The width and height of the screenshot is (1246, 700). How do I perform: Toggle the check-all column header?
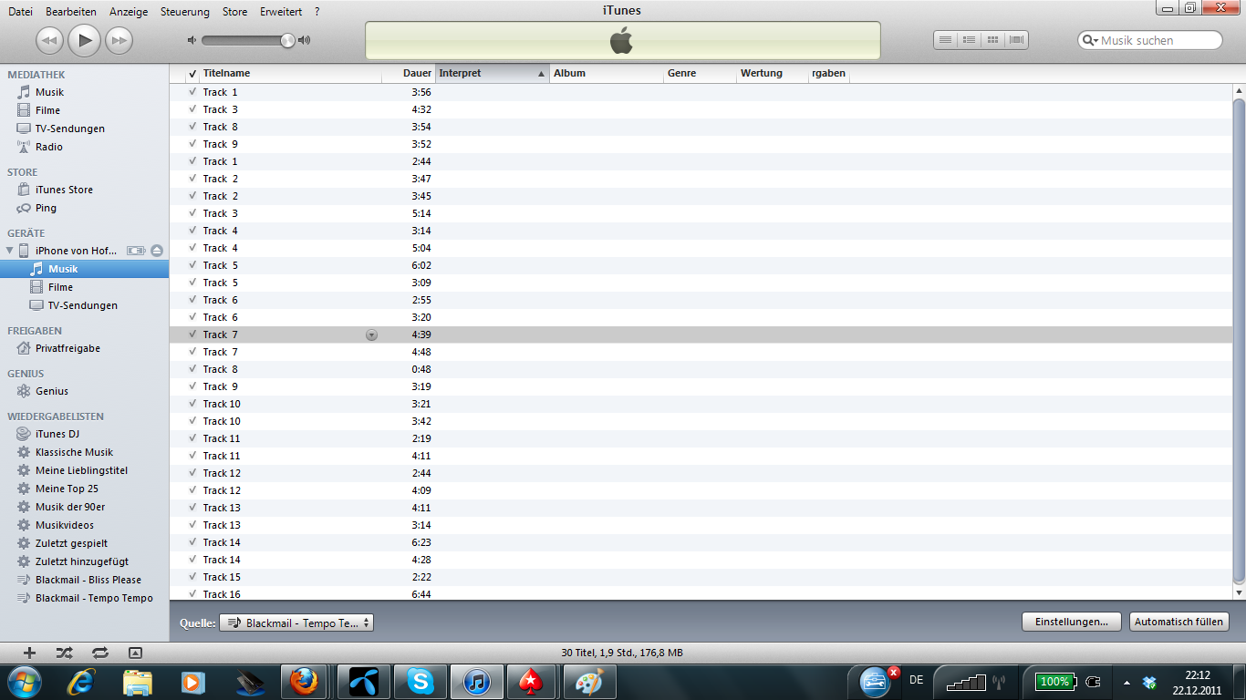(192, 74)
